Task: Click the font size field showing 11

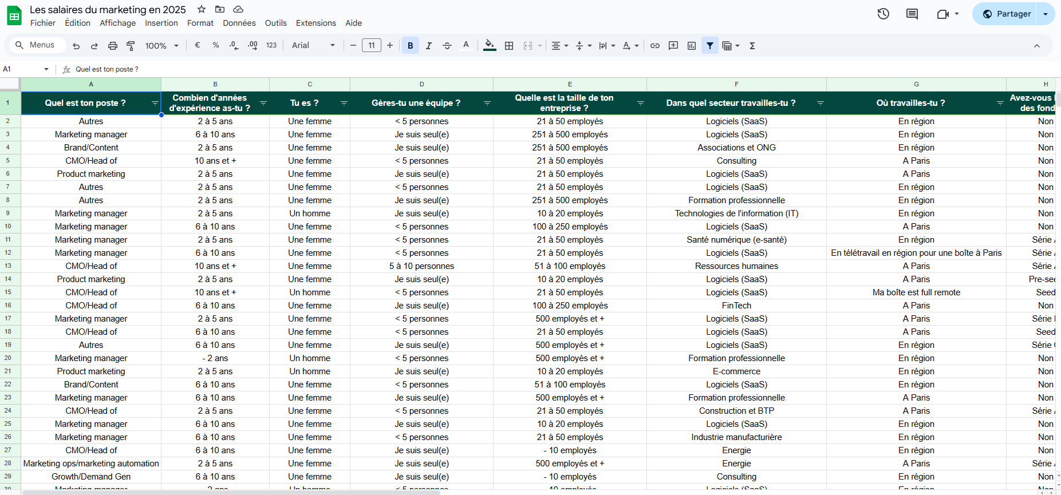Action: pyautogui.click(x=372, y=45)
